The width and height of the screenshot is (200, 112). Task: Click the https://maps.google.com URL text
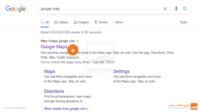58,41
